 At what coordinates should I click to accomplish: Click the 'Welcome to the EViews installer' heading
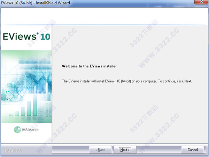coord(89,66)
